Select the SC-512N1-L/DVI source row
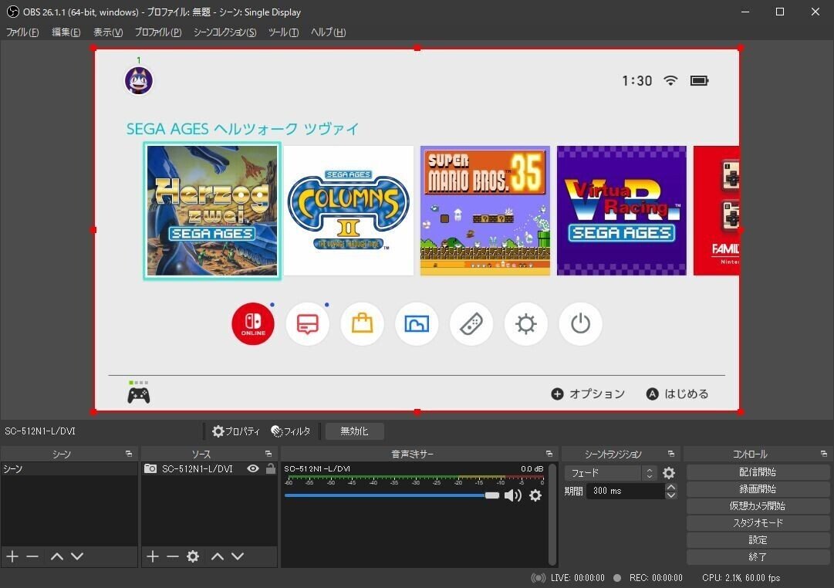The height and width of the screenshot is (588, 834). (x=209, y=469)
